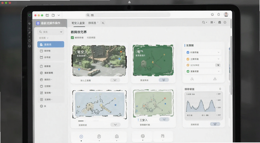This screenshot has height=143, width=260.
Task: Switch to the first underlined tab
Action: pos(78,23)
